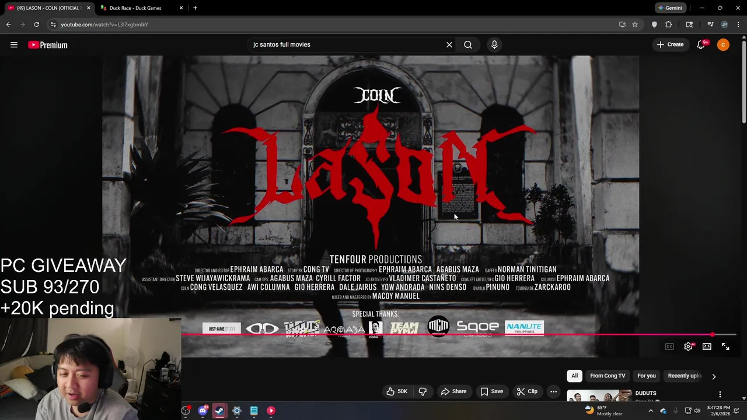747x420 pixels.
Task: Go to YouTube Premium home logo
Action: pos(48,45)
